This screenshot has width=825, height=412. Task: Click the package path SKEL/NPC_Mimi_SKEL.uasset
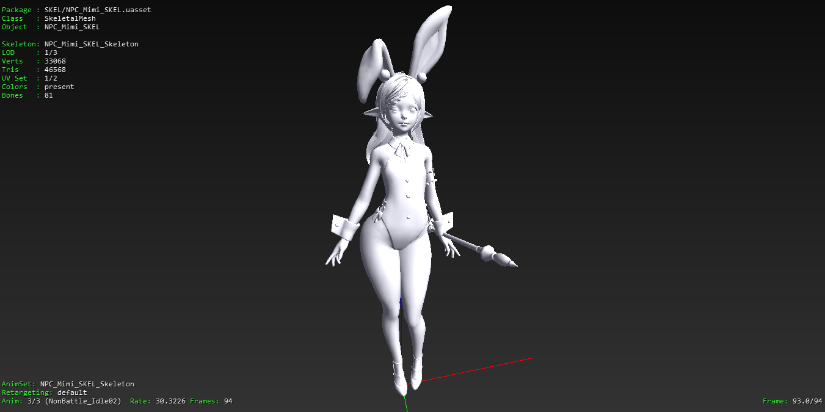(x=98, y=10)
